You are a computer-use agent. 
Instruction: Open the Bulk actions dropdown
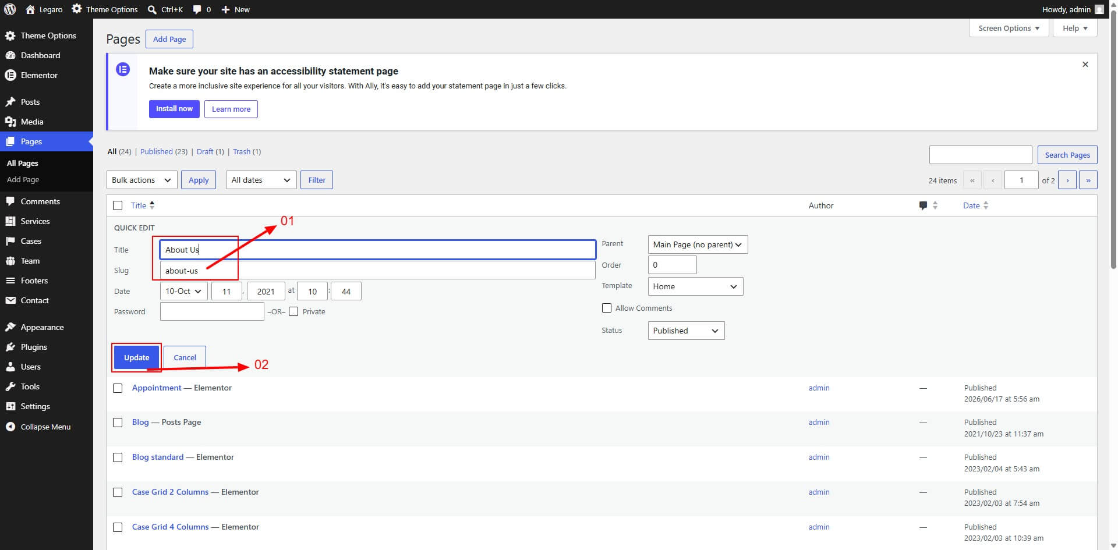(x=141, y=180)
